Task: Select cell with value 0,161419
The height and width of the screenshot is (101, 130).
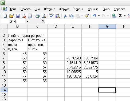Action: pos(73,63)
